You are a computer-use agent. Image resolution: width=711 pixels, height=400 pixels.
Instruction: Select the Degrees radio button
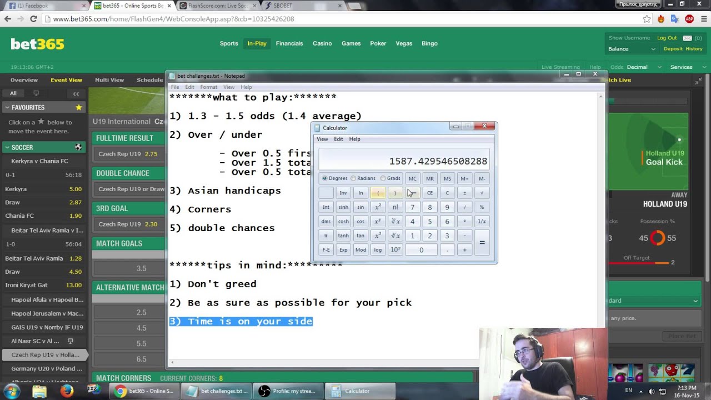click(x=334, y=178)
